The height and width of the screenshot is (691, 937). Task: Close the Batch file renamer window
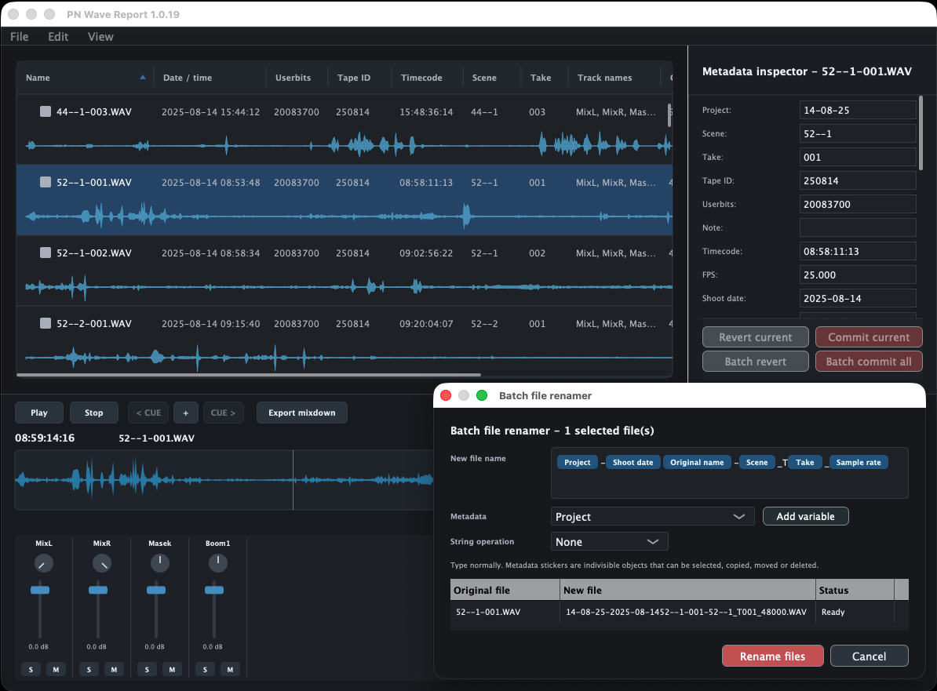pyautogui.click(x=446, y=395)
